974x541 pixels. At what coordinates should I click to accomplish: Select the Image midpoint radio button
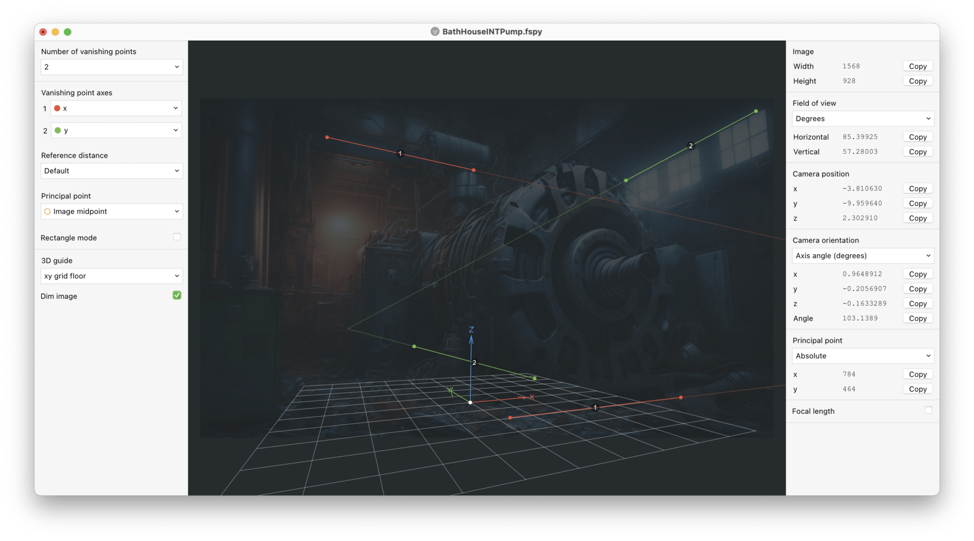(47, 212)
